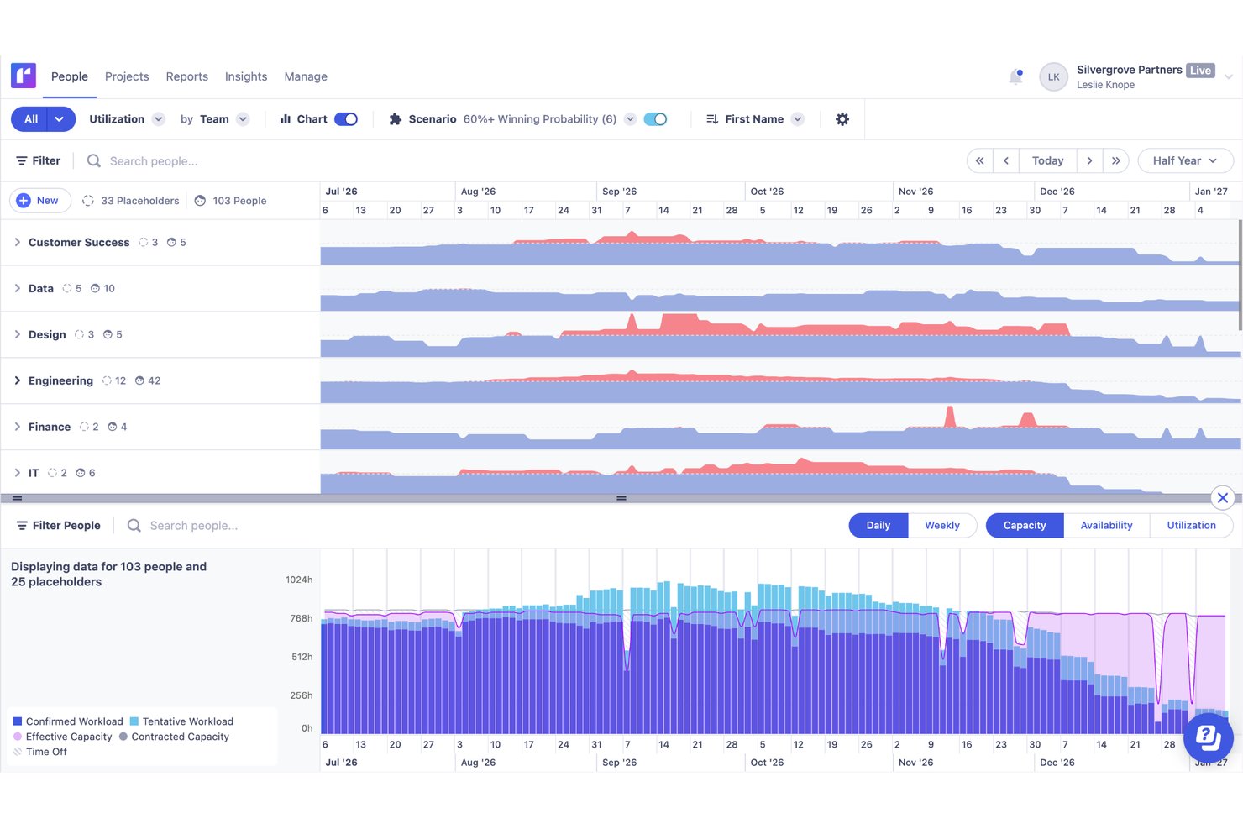This screenshot has width=1243, height=829.
Task: Toggle the Scenario switch
Action: pos(655,119)
